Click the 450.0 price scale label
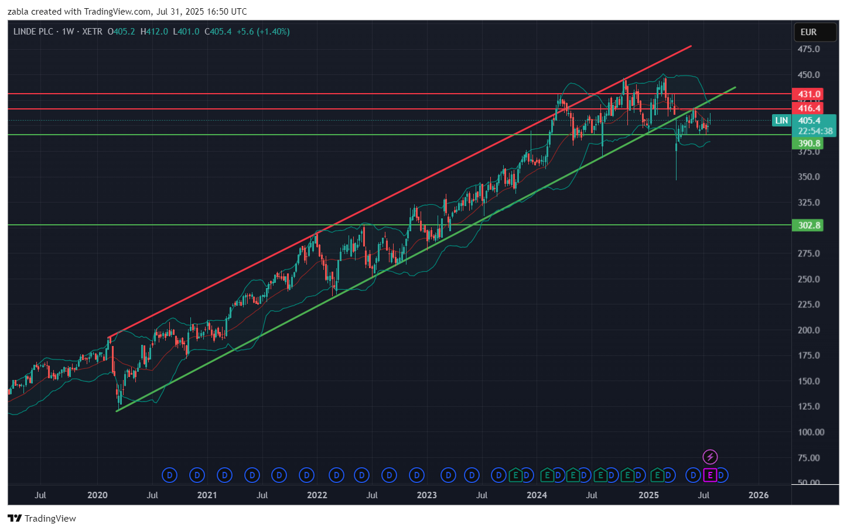Viewport: 847px width, 531px height. 808,75
